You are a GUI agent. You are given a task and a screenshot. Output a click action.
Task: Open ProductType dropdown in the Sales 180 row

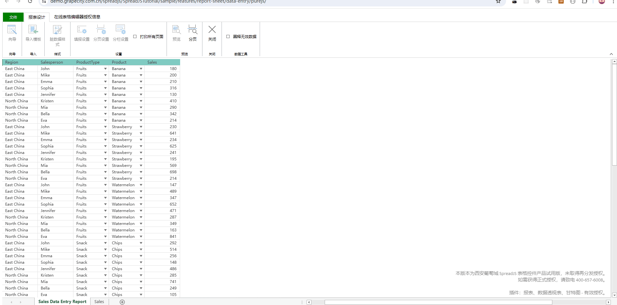click(105, 69)
